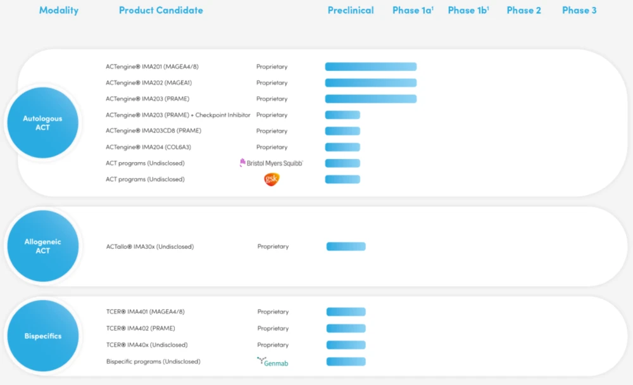Click the GSK logo

point(272,179)
